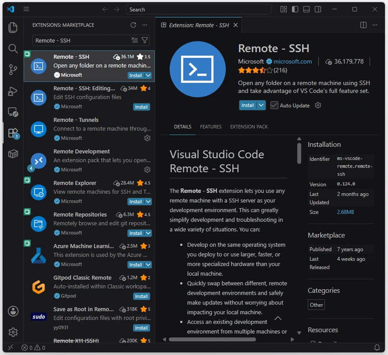
Task: Open Run and Debug view
Action: click(13, 91)
